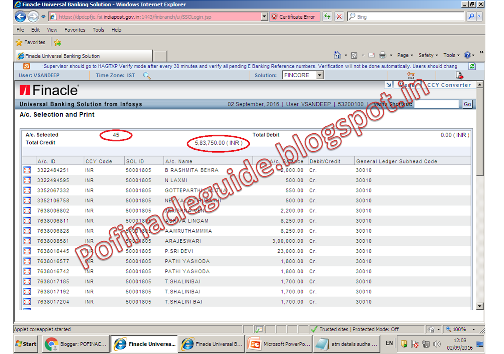
Task: Open the Solution FINCORE dropdown
Action: coord(319,75)
